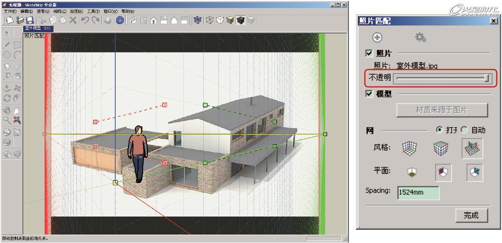Viewport: 502px width, 243px height.
Task: Select the Orbit tool
Action: point(7,110)
